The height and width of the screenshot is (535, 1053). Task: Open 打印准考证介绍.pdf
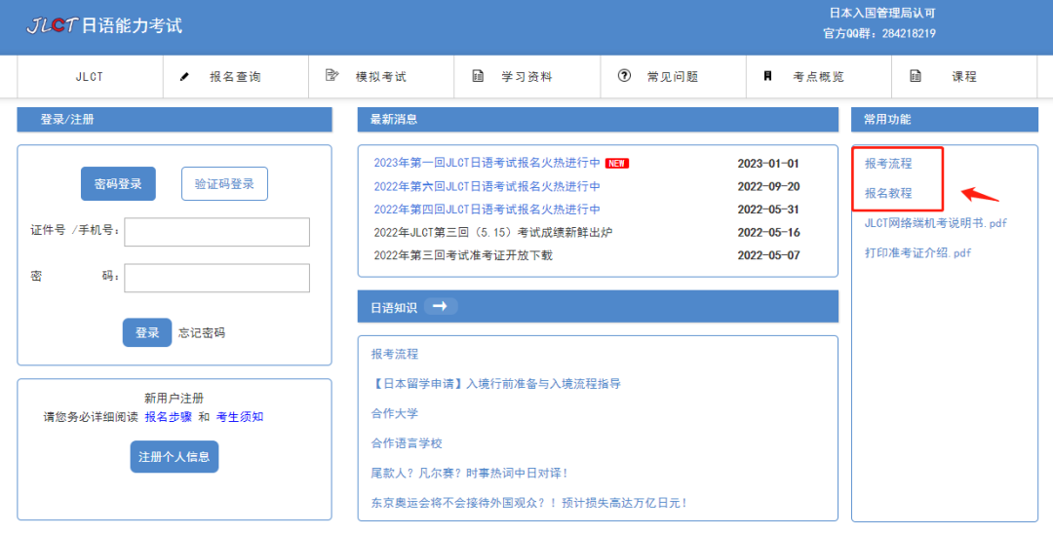[x=918, y=253]
